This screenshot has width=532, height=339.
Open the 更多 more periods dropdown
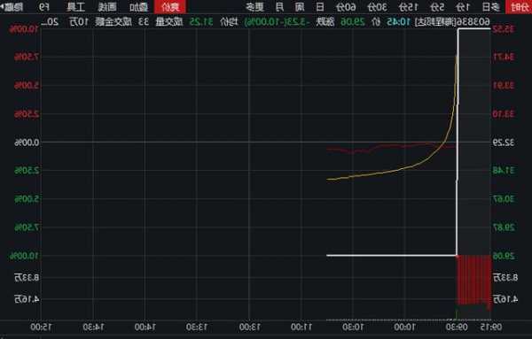point(254,7)
